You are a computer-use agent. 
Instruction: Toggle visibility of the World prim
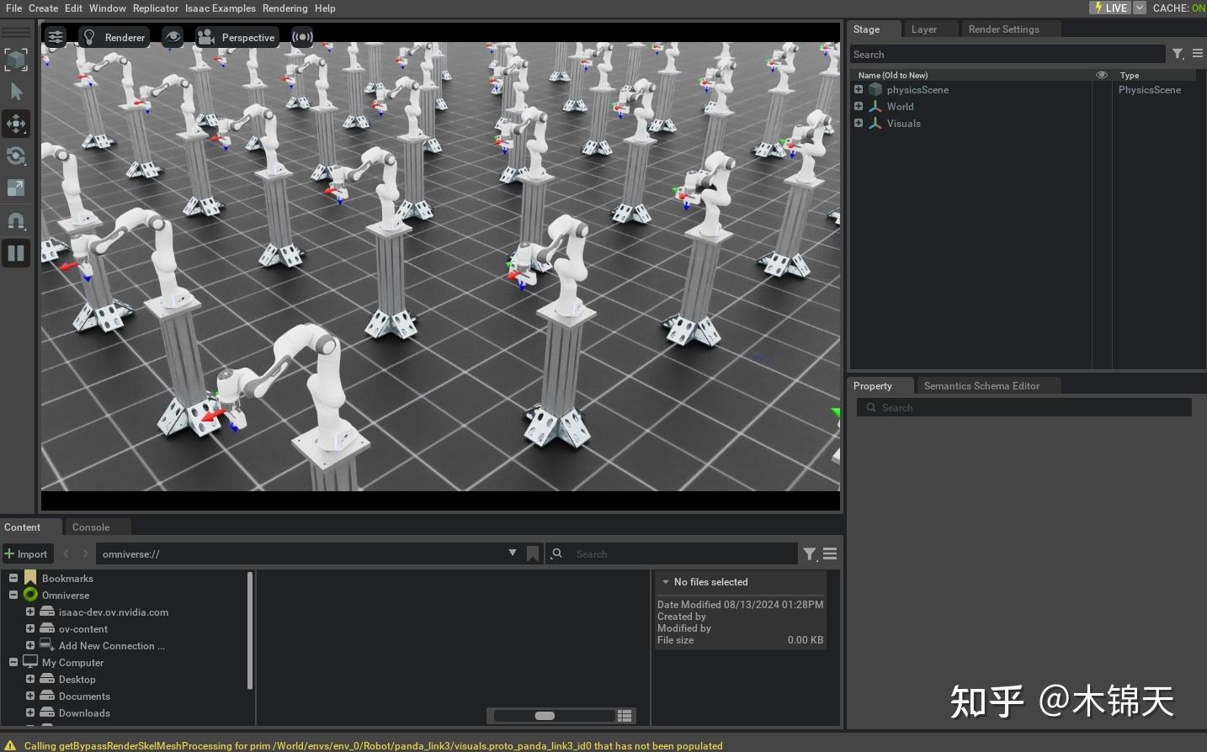(1101, 106)
